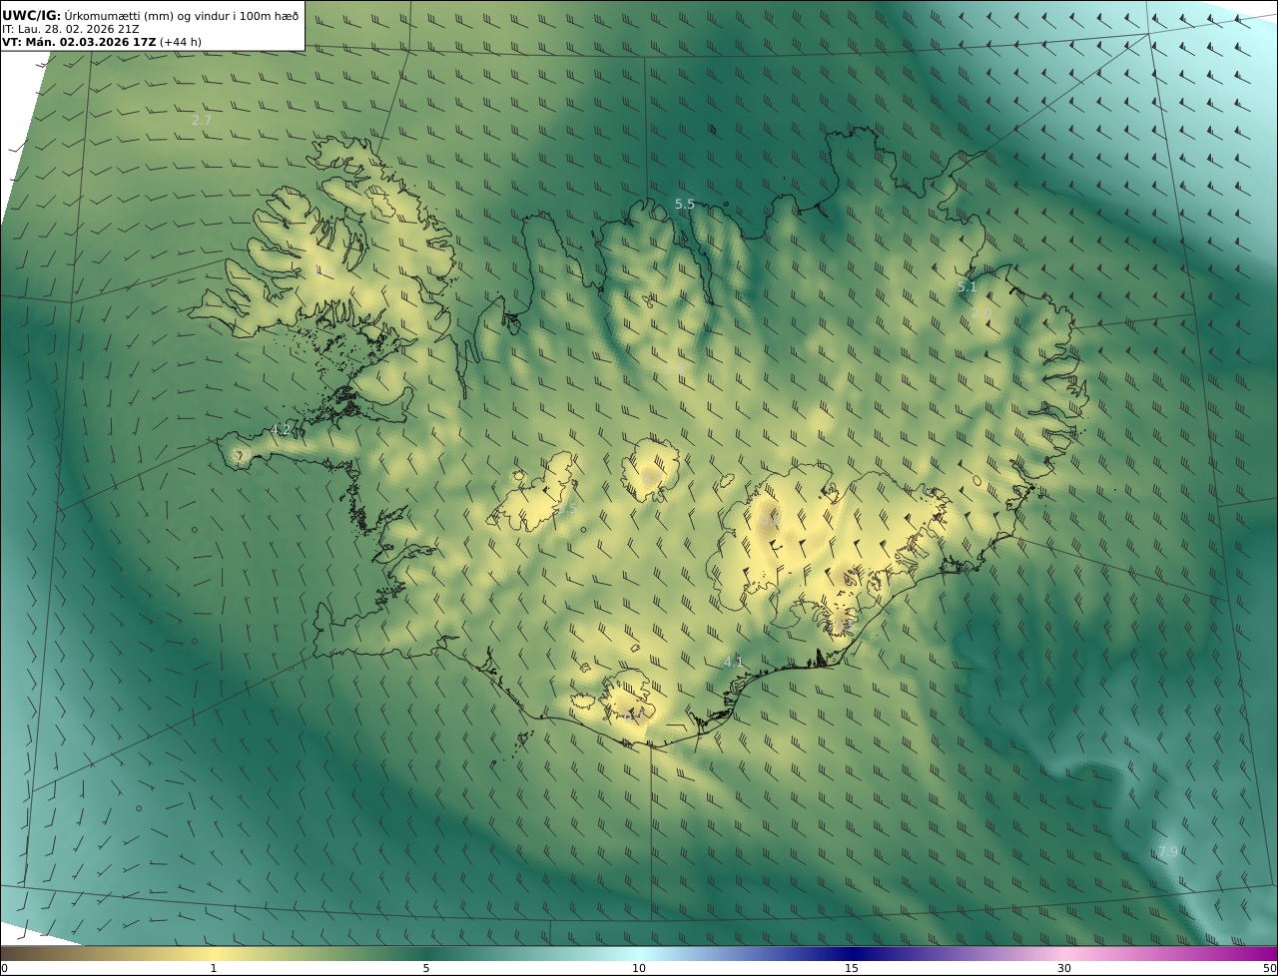Click the 7.9 value label on map
This screenshot has height=976, width=1278.
click(x=1168, y=851)
